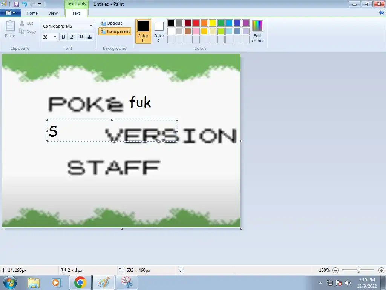
Task: Open Windows Explorer from taskbar
Action: pos(34,283)
